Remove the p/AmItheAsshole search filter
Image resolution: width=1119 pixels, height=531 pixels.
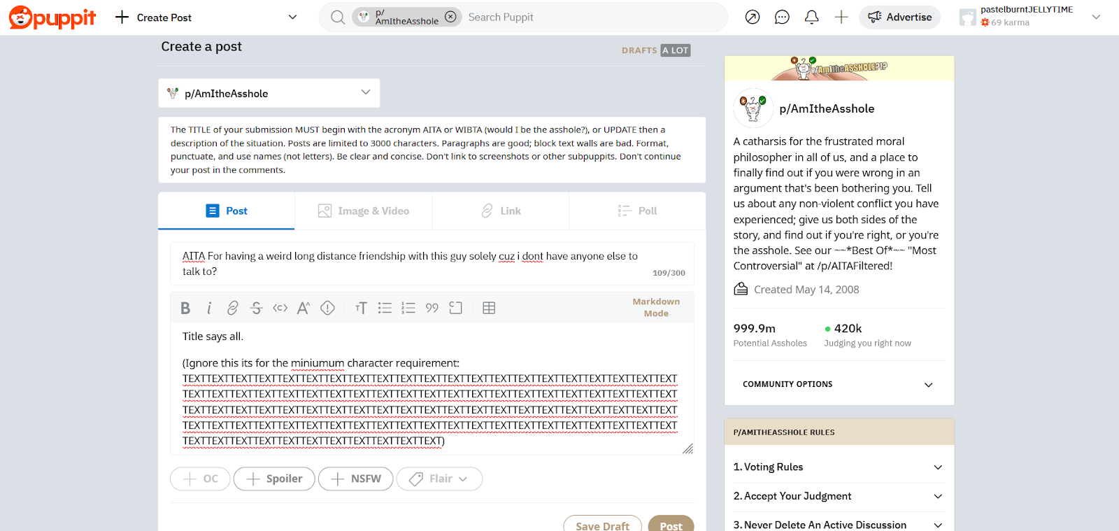pyautogui.click(x=450, y=17)
